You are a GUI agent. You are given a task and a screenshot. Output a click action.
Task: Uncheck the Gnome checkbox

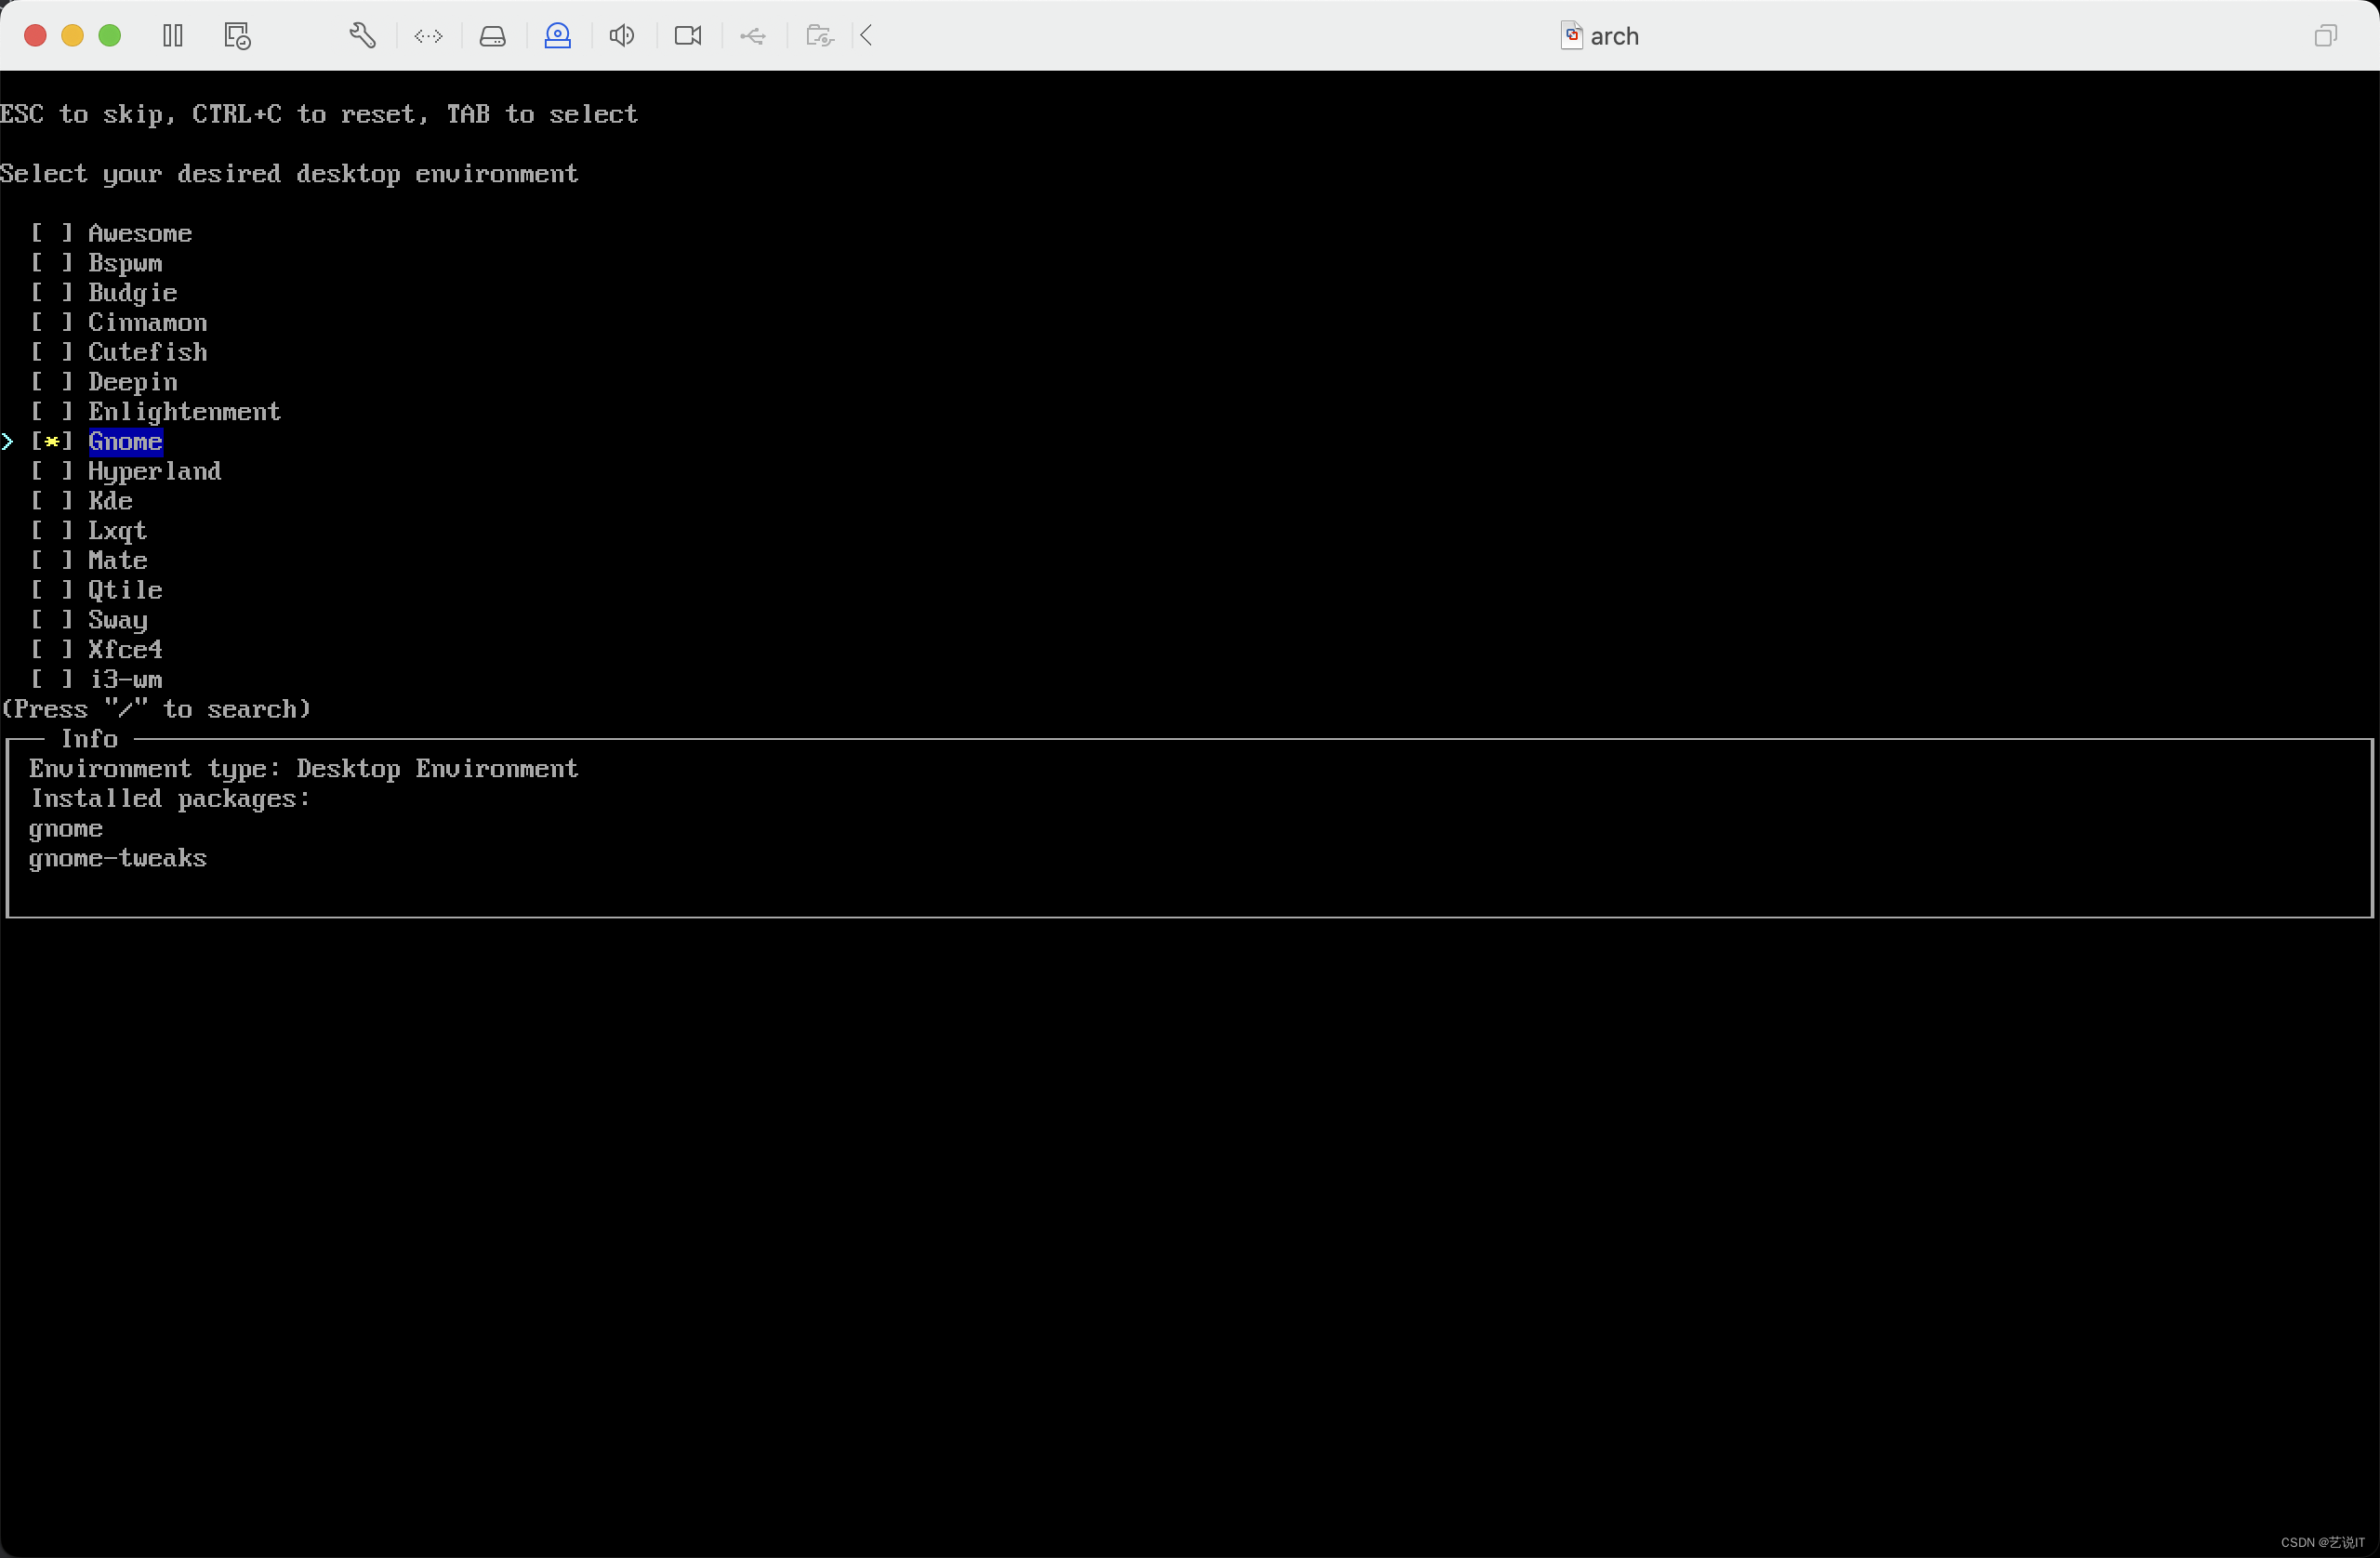pos(52,441)
